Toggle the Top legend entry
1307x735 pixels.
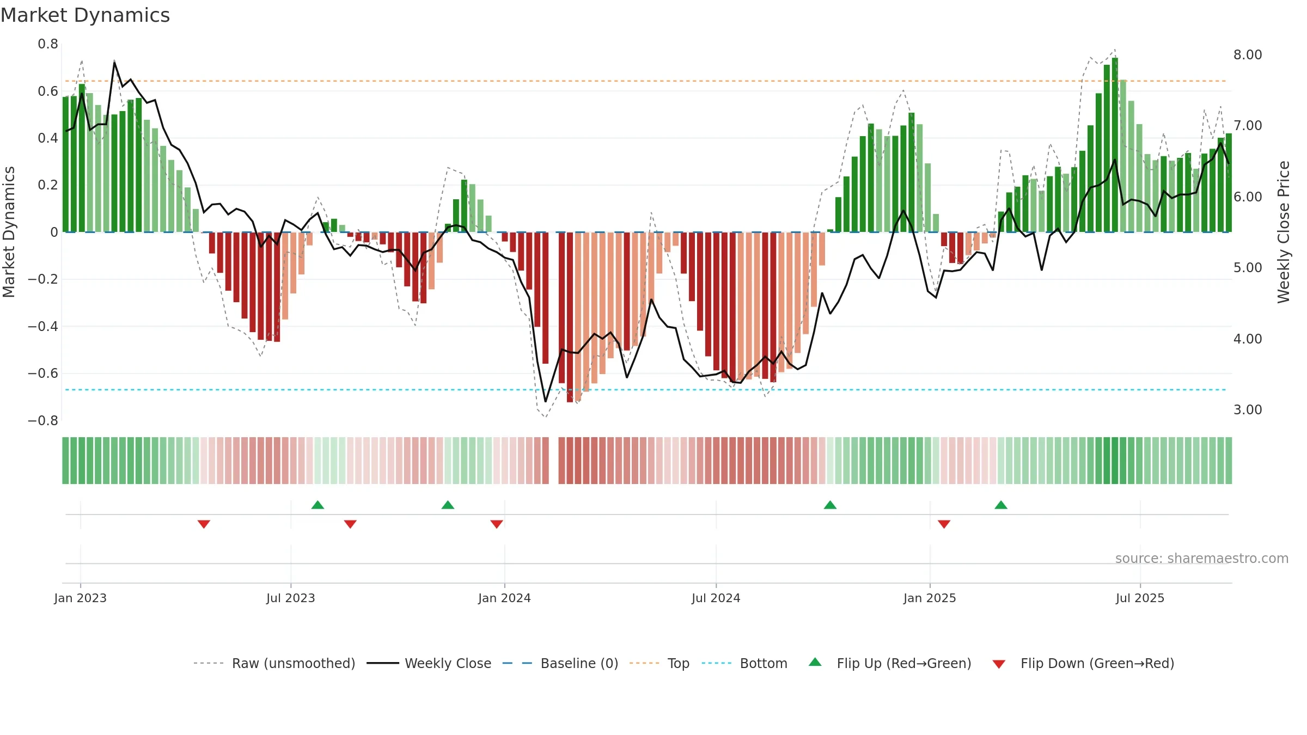tap(659, 663)
